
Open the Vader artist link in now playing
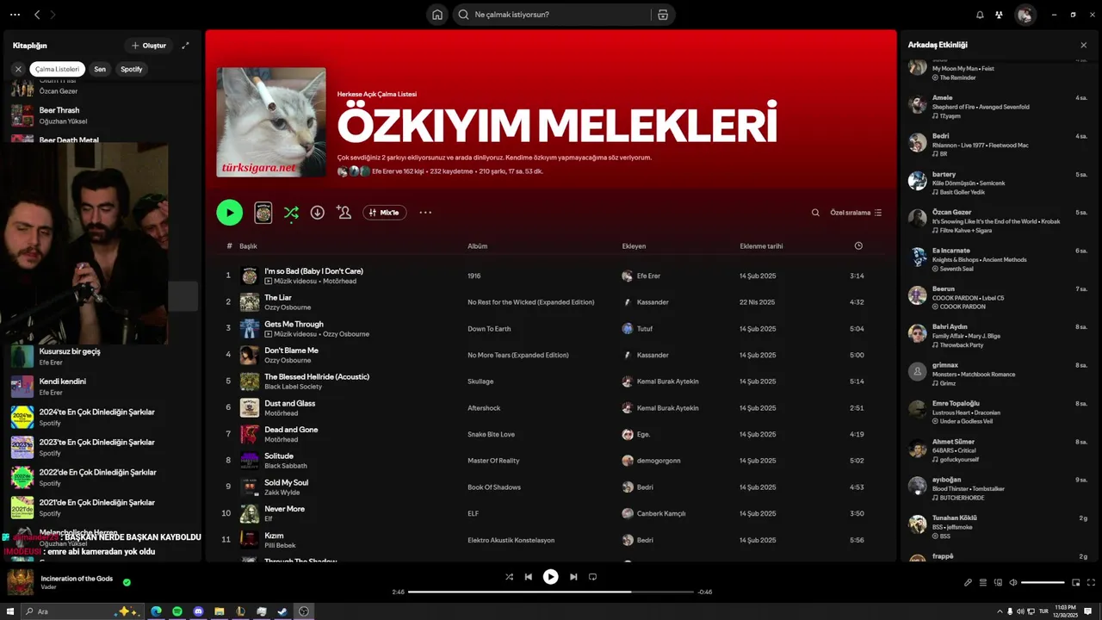(49, 587)
